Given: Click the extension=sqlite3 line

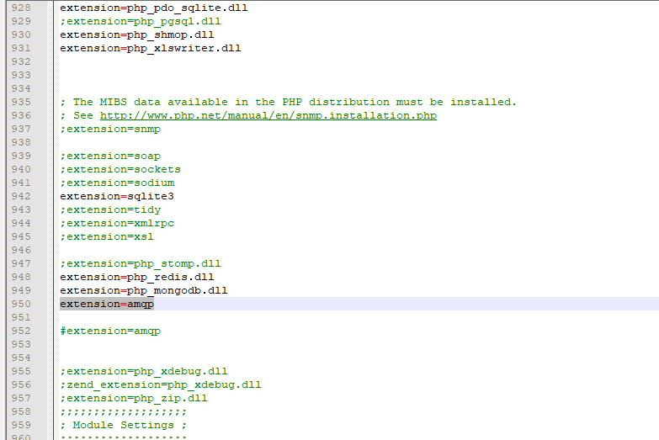Looking at the screenshot, I should pyautogui.click(x=116, y=196).
